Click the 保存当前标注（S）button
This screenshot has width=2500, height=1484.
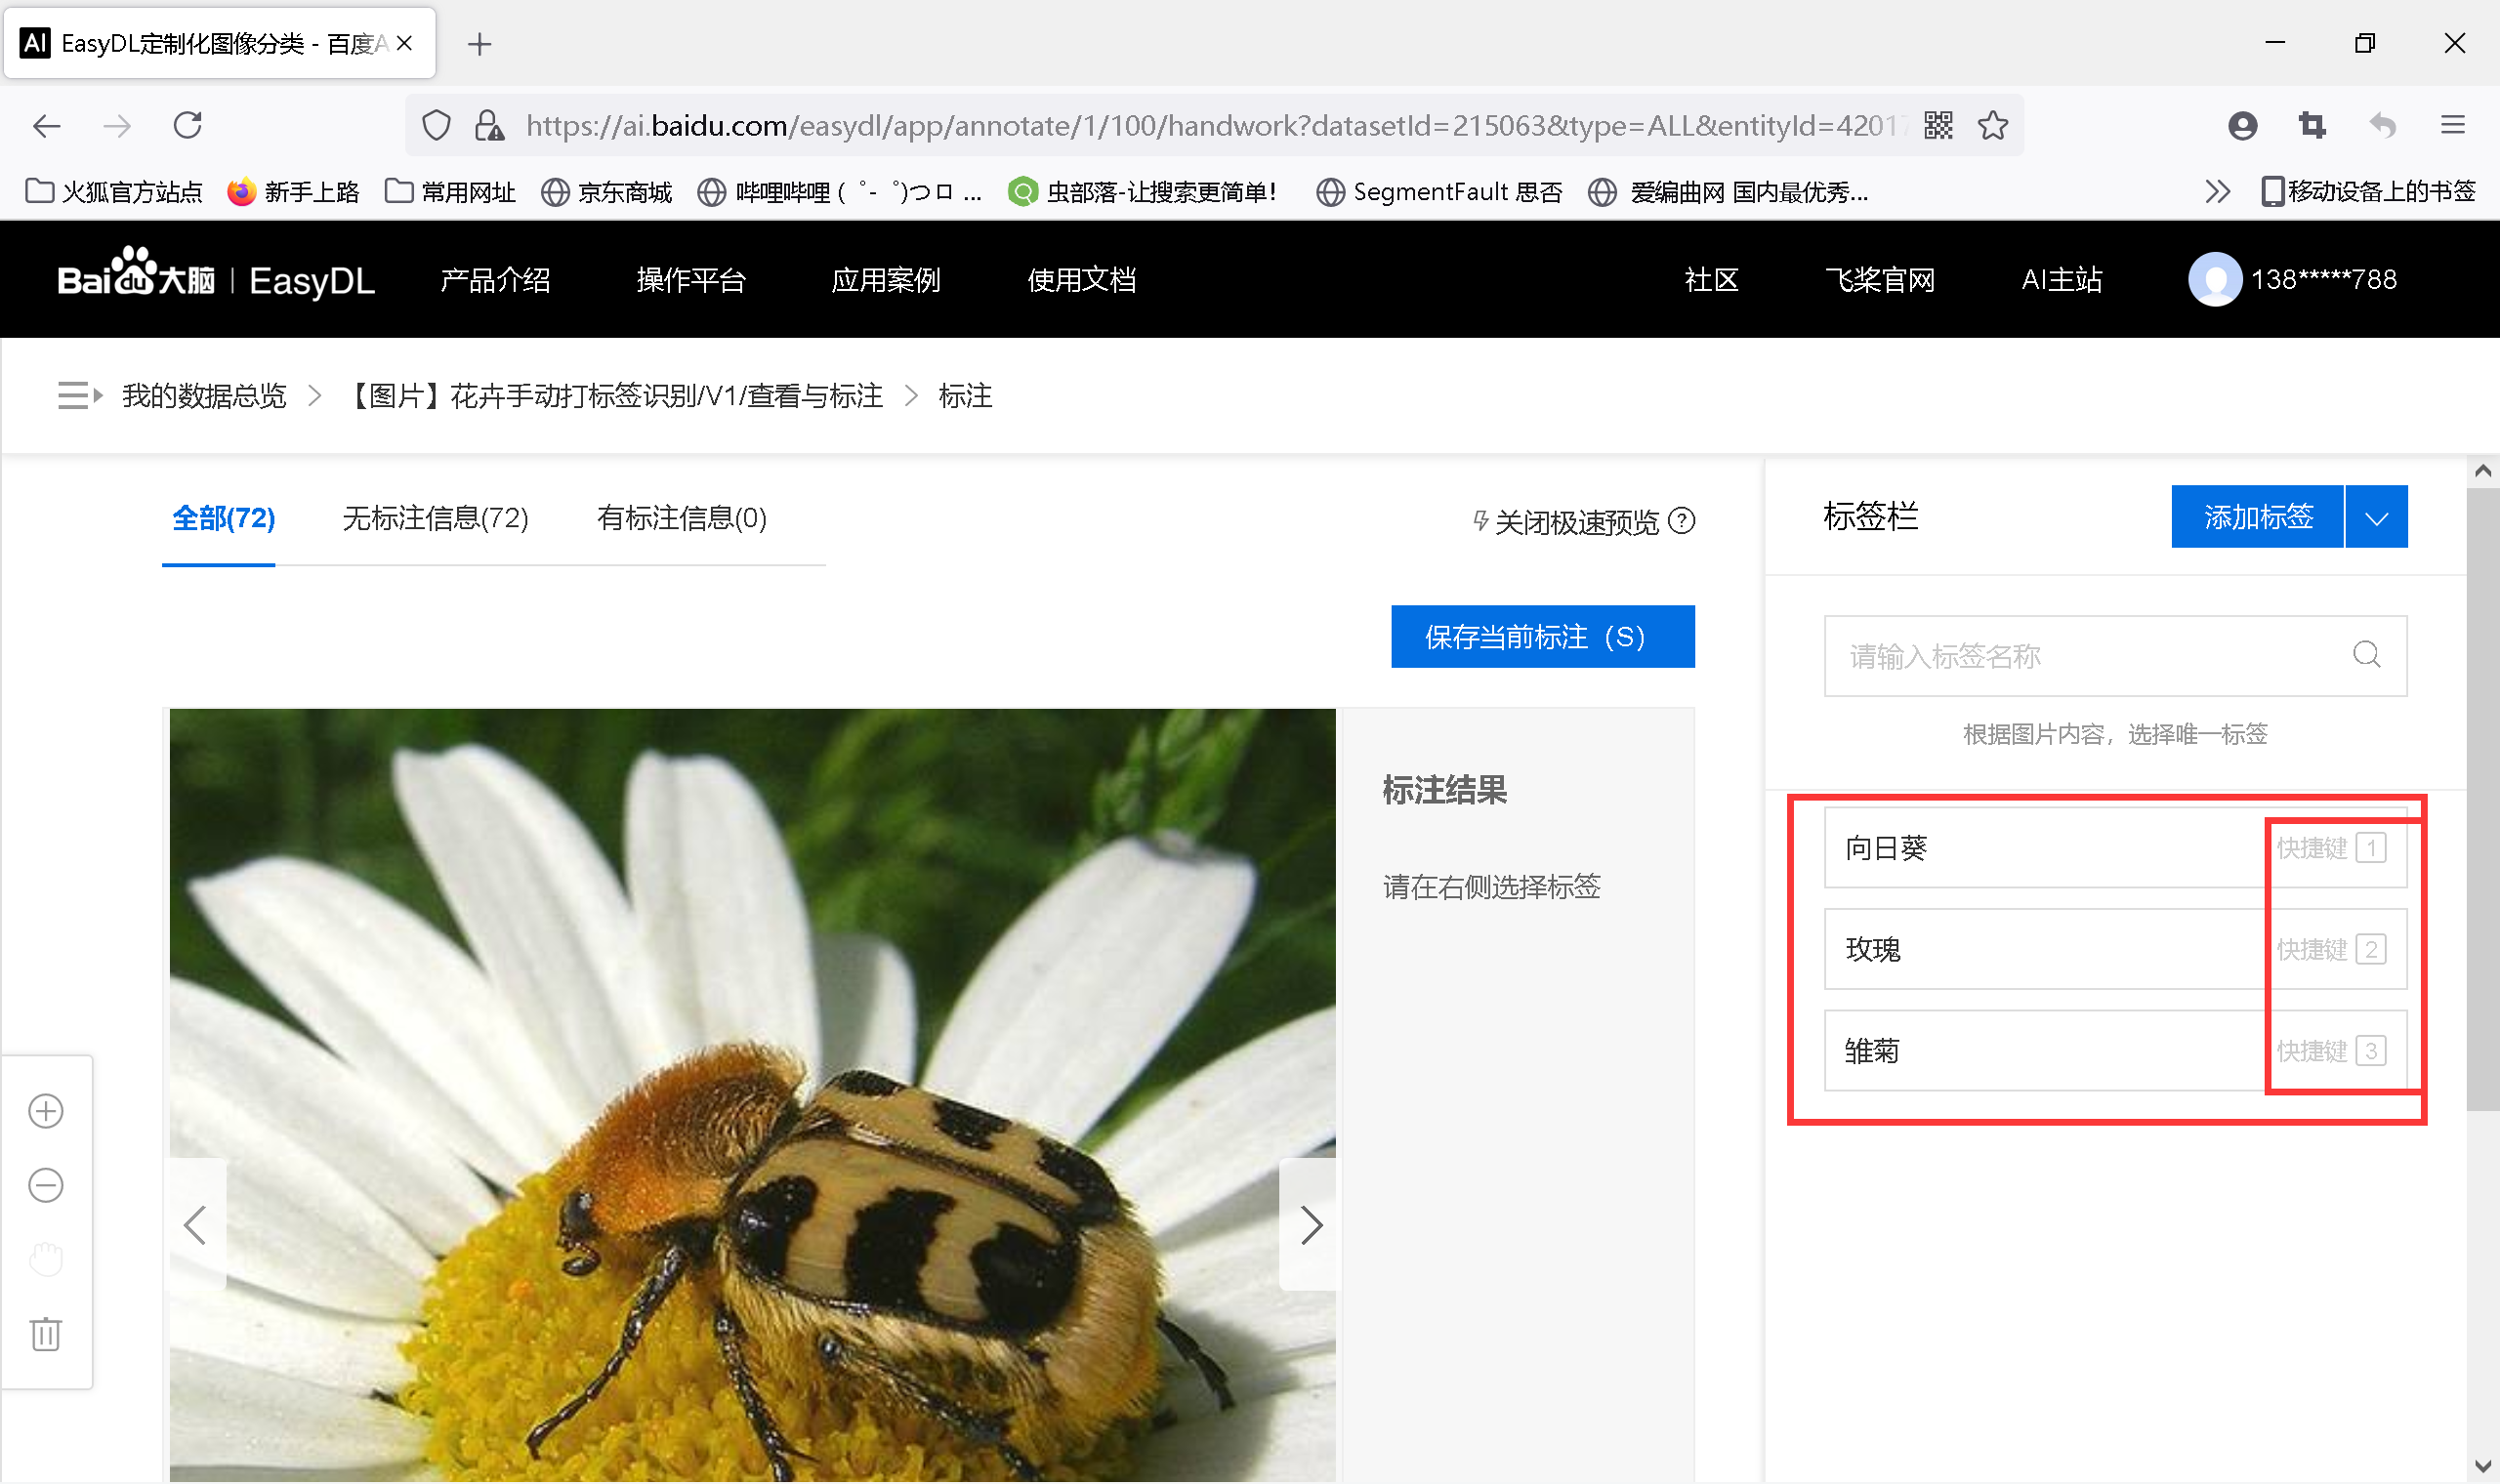pyautogui.click(x=1542, y=636)
